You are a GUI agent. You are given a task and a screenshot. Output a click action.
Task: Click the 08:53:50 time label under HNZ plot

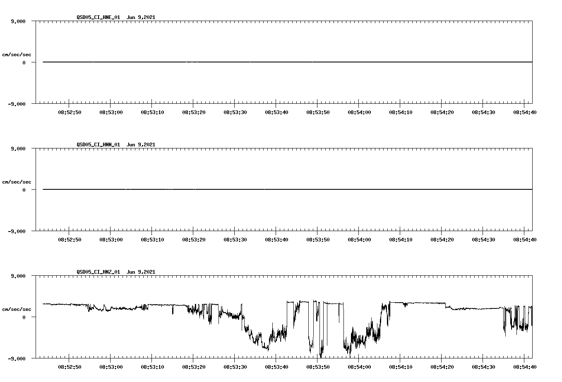click(x=318, y=367)
